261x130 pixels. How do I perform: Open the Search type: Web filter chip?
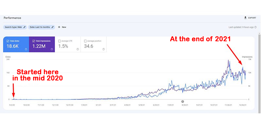coord(15,27)
